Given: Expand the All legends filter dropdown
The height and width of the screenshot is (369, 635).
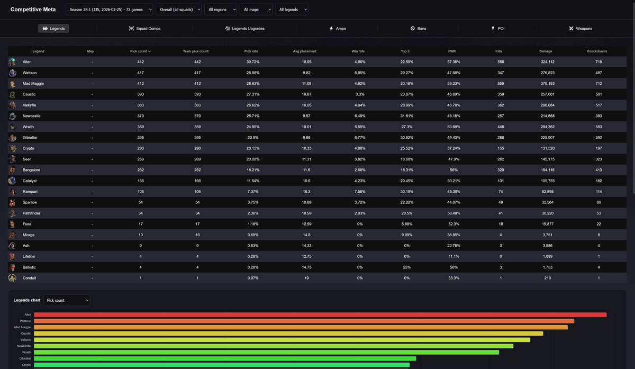Looking at the screenshot, I should [292, 10].
